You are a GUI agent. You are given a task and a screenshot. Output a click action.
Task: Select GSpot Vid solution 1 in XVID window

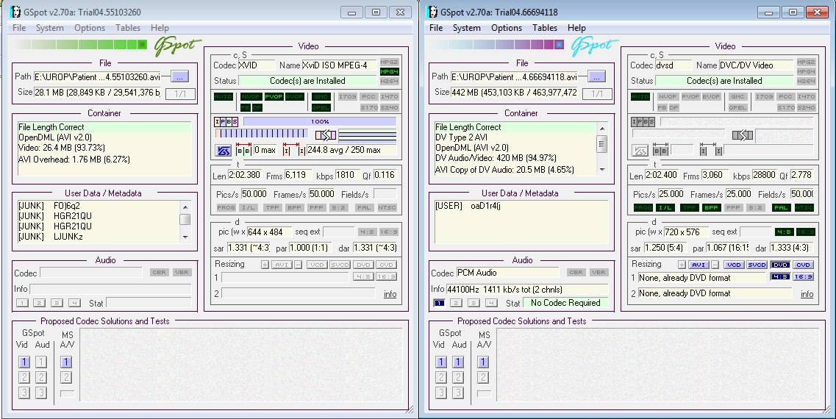coord(24,362)
